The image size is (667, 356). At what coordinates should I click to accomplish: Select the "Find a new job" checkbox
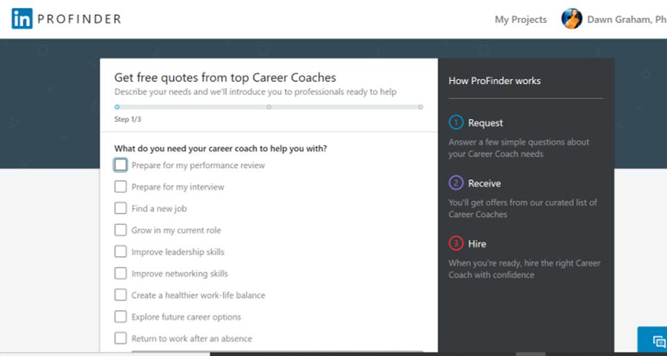(121, 208)
